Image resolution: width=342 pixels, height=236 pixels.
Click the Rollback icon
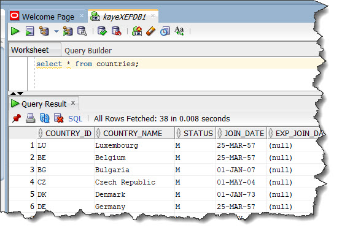[117, 31]
